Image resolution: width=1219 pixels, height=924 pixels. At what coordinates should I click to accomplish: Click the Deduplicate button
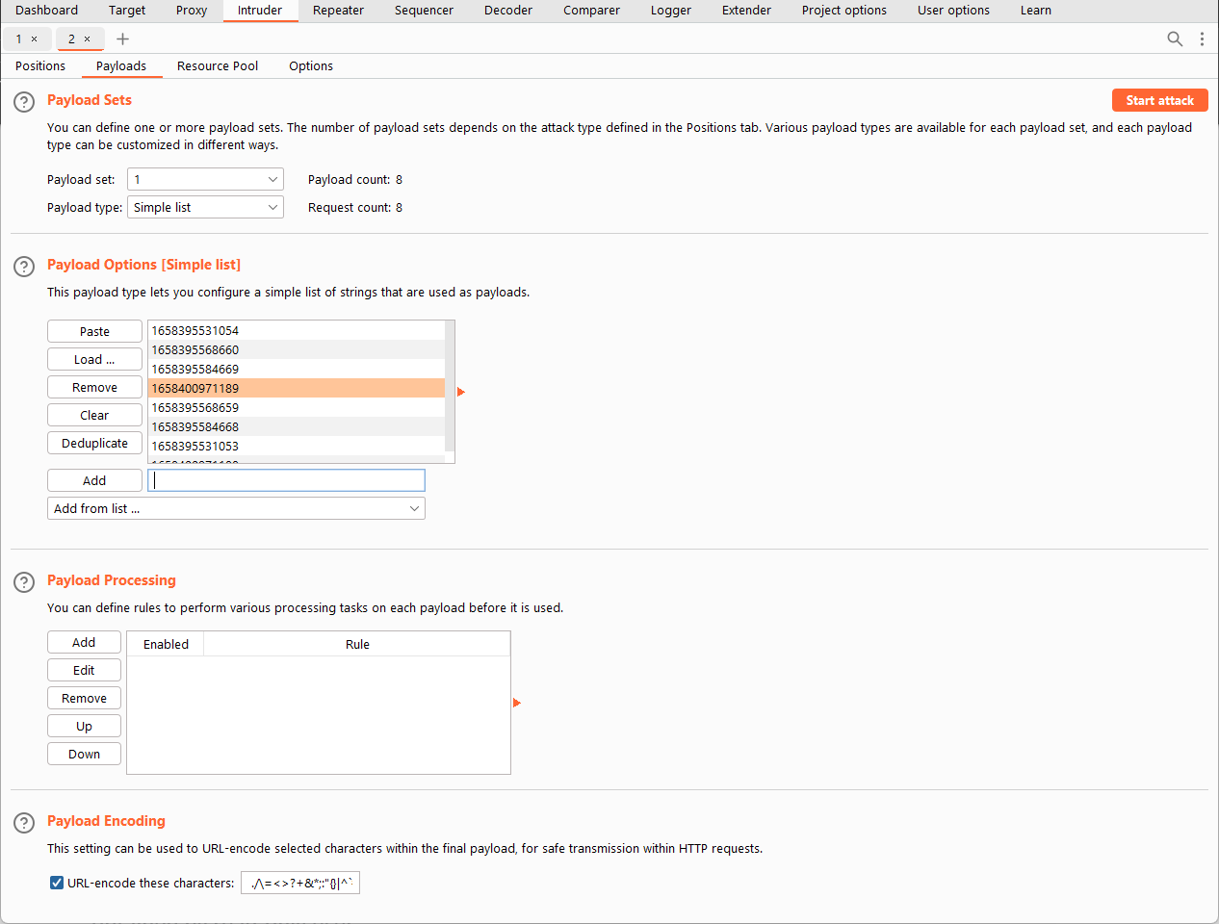94,443
